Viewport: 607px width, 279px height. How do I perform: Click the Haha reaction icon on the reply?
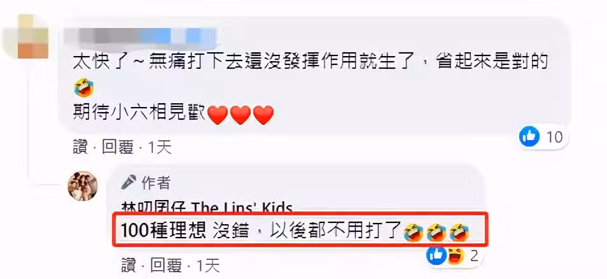click(456, 256)
